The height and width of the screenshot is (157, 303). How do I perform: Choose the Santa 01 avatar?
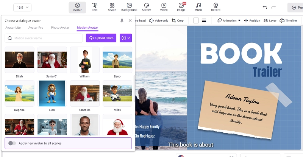52,60
